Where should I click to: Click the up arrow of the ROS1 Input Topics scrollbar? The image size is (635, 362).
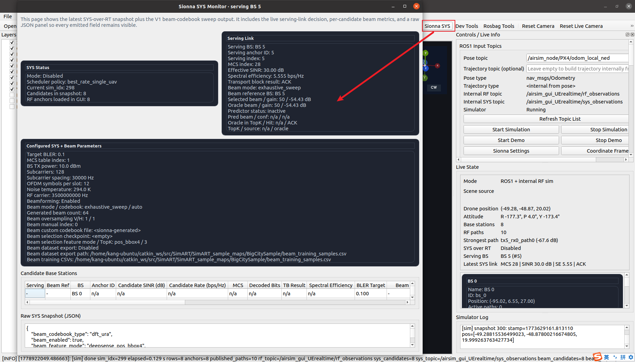tap(631, 42)
